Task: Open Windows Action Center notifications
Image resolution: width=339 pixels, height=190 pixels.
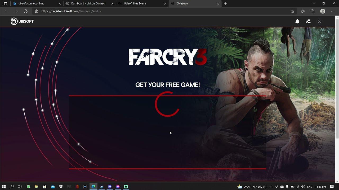Action: pos(332,187)
